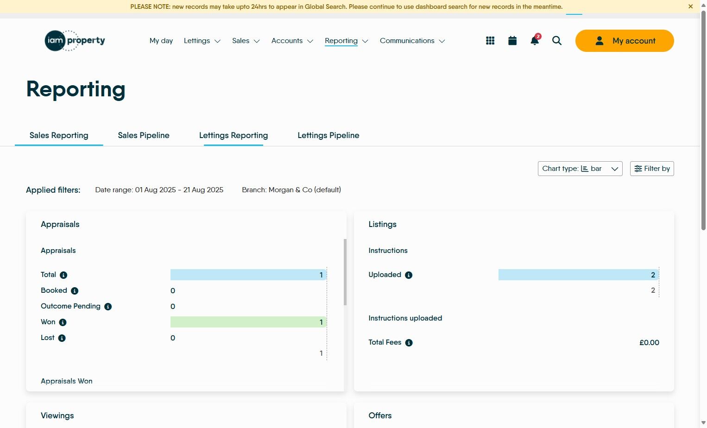Image resolution: width=707 pixels, height=428 pixels.
Task: Switch to Sales Pipeline tab
Action: pyautogui.click(x=144, y=135)
